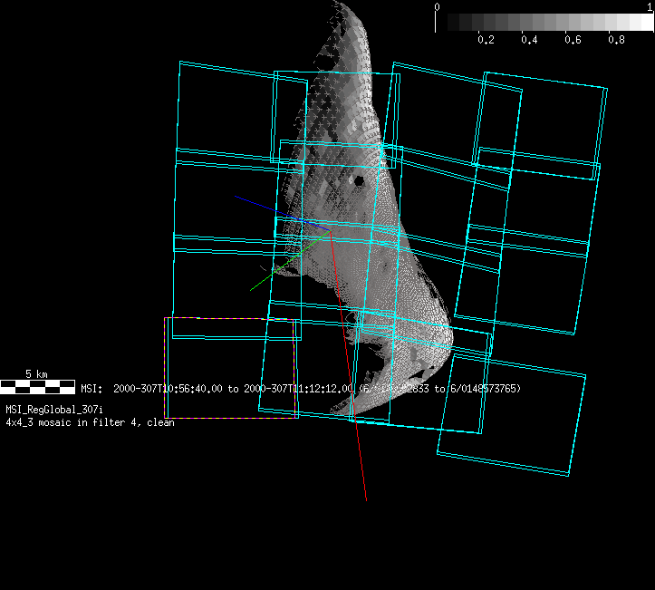
Task: Click the MSI start time 2000-307T10:56:40.00
Action: point(169,389)
